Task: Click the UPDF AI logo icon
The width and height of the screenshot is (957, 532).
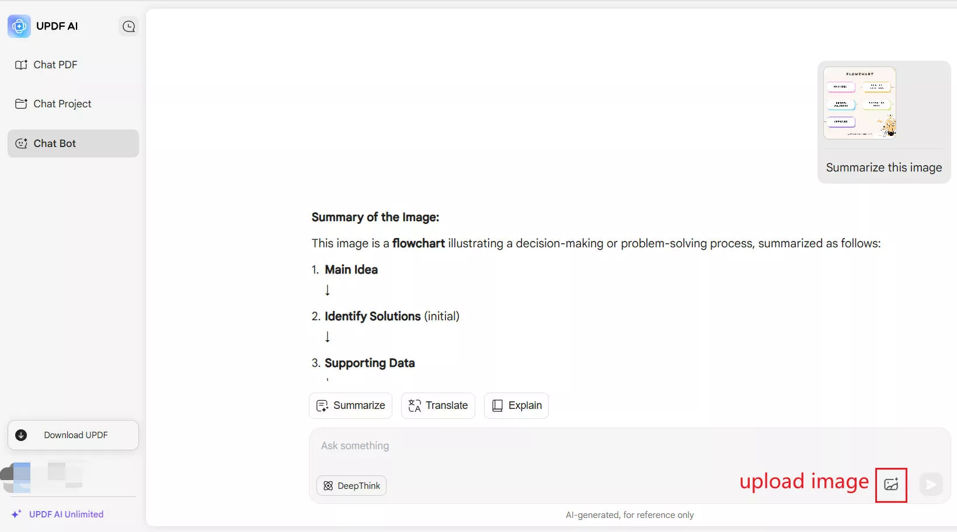Action: [19, 26]
